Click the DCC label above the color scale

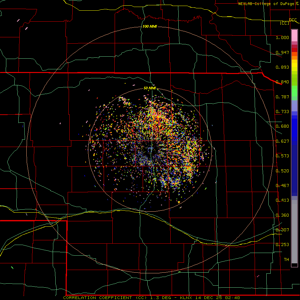tap(293, 20)
